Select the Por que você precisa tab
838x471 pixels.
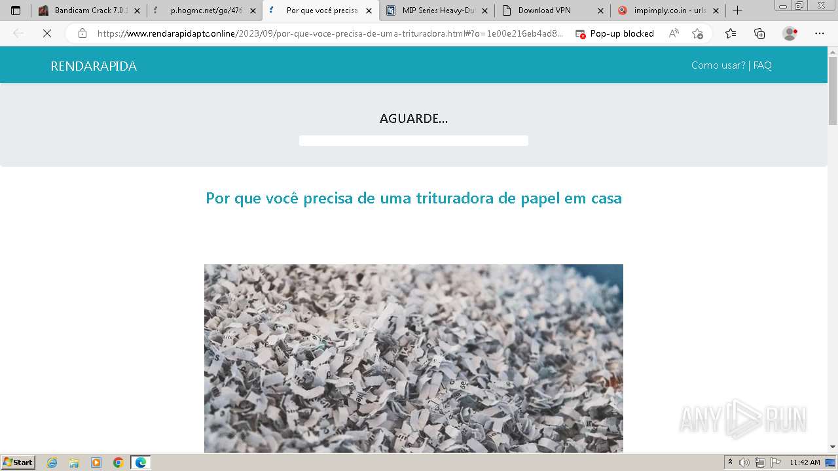(x=321, y=10)
